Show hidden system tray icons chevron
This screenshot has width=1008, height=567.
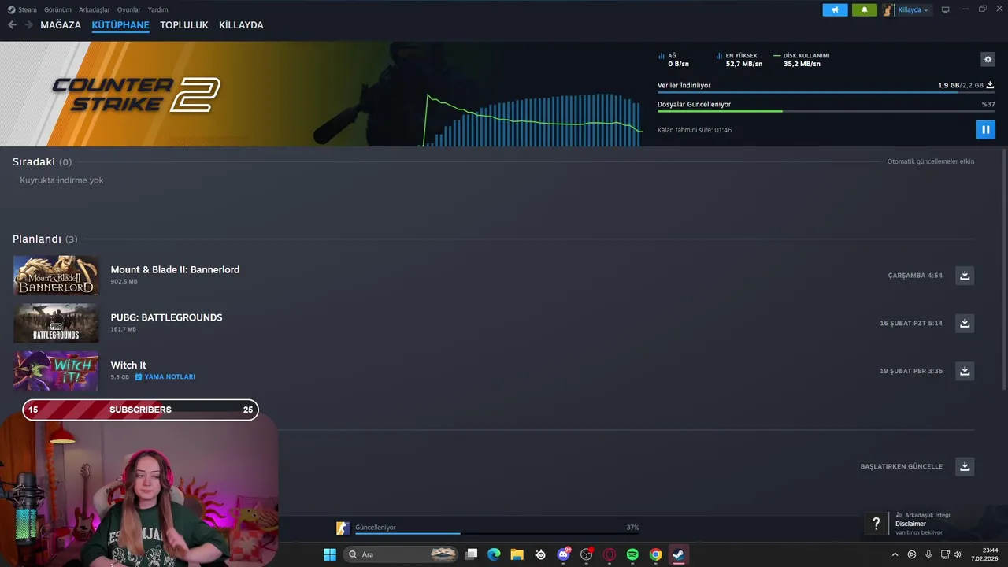tap(895, 554)
